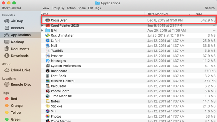Click CrossOver date Dec 8, 2019
This screenshot has width=217, height=122.
(x=165, y=20)
